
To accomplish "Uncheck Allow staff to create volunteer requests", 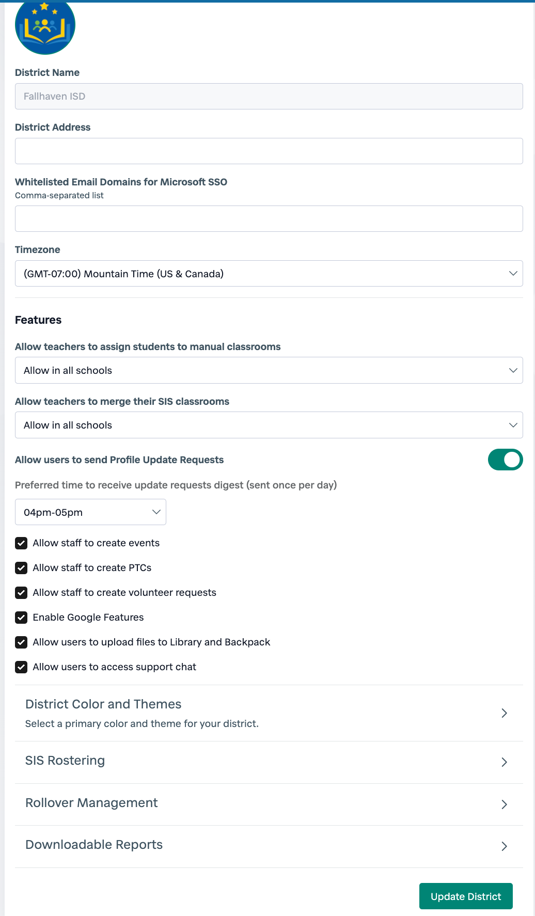I will [21, 593].
